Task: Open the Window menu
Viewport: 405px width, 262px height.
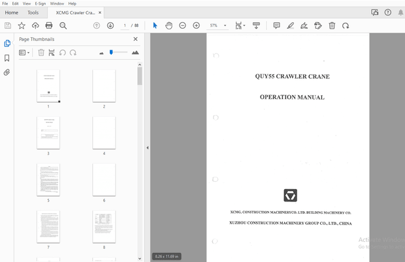Action: [x=57, y=4]
